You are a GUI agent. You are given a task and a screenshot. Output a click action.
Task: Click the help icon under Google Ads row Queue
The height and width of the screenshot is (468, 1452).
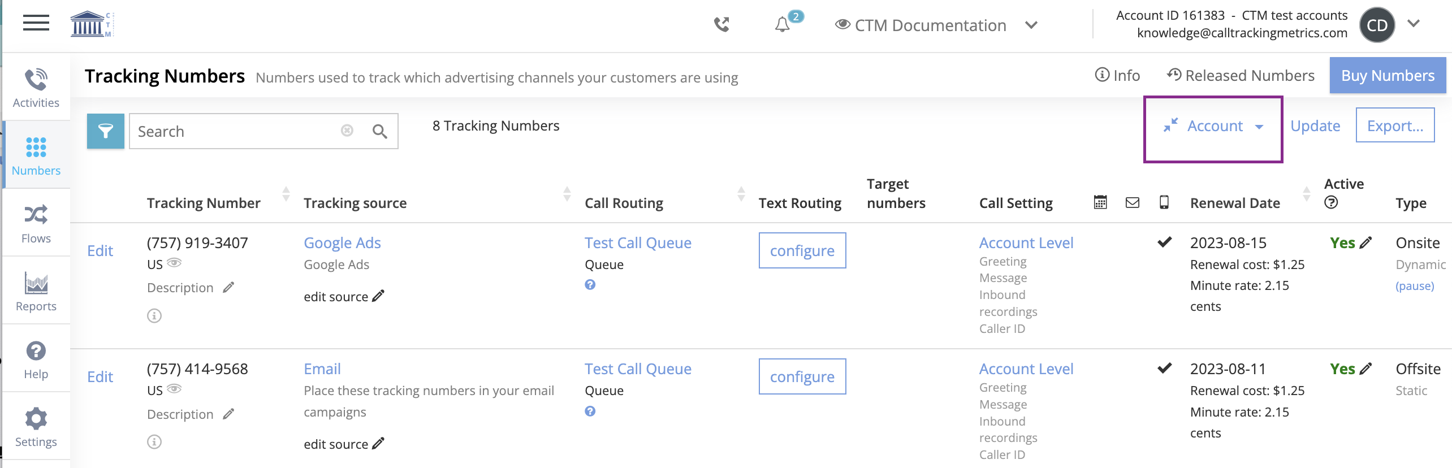point(590,284)
